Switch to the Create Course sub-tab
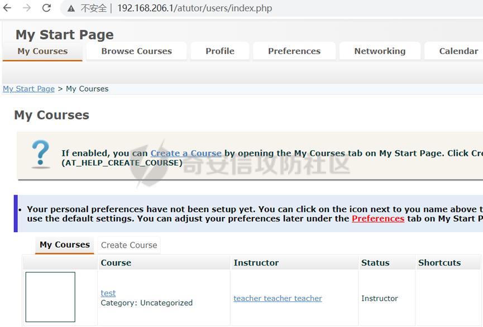Screen dimensions: 483x327 (129, 245)
